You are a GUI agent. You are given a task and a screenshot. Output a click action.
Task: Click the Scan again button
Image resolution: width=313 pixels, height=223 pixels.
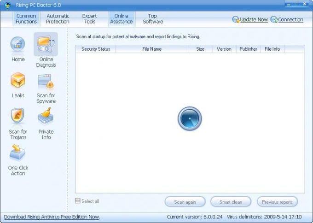click(x=185, y=202)
